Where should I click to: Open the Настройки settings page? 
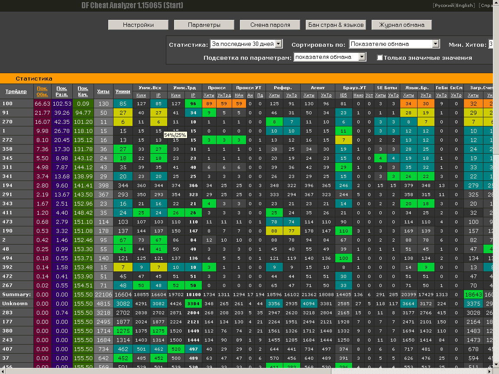coord(138,25)
